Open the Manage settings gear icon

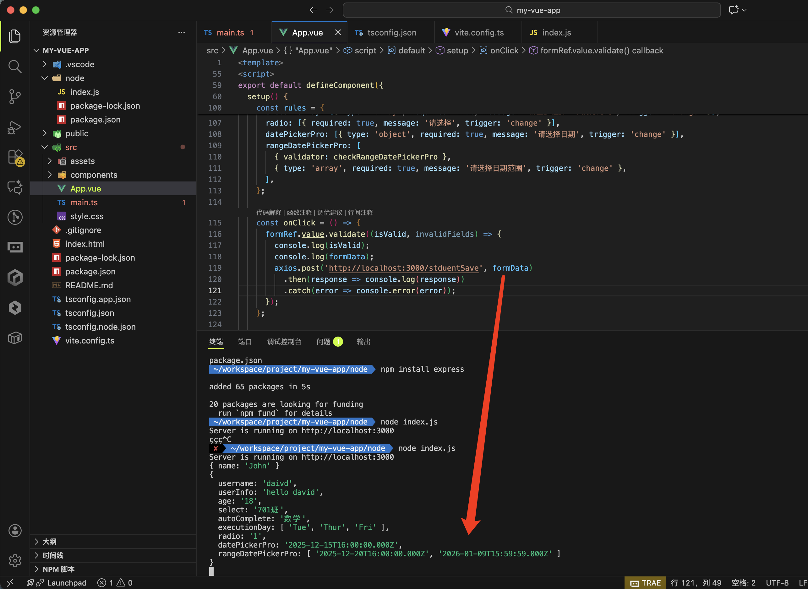tap(15, 561)
